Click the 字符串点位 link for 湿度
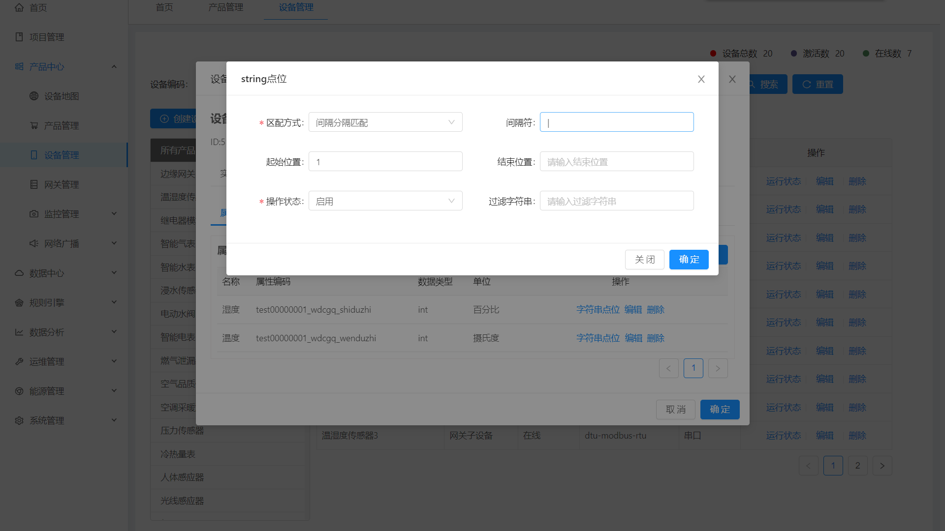 coord(598,309)
